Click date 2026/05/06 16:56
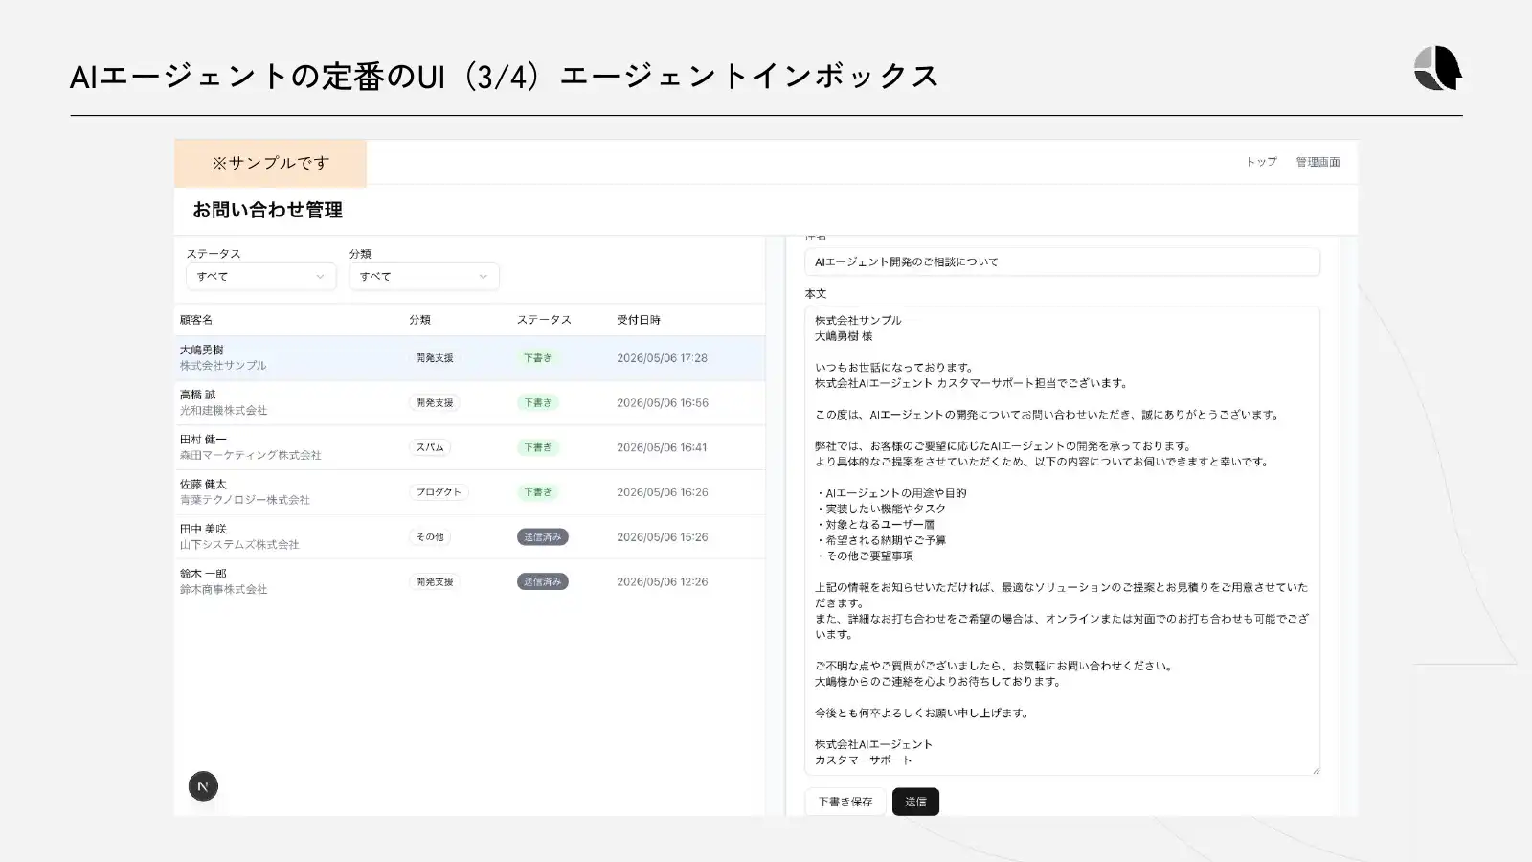This screenshot has width=1532, height=862. (663, 403)
